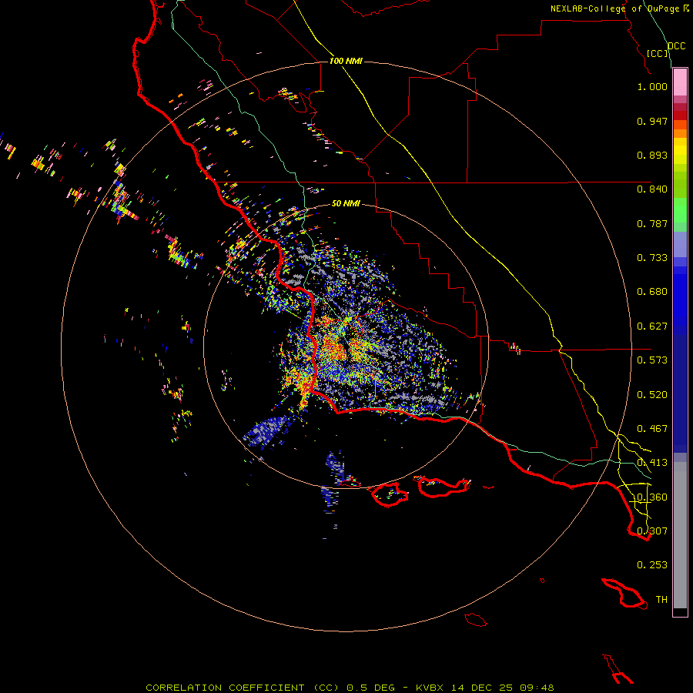This screenshot has width=693, height=693.
Task: Click the 0.733 scale value
Action: (652, 258)
